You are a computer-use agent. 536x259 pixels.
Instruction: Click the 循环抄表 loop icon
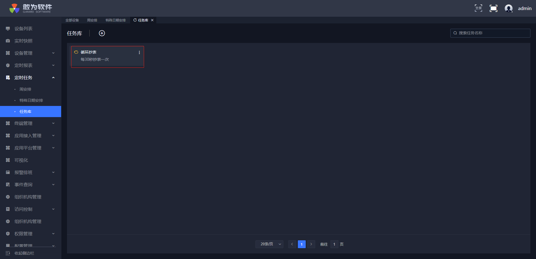pyautogui.click(x=76, y=52)
